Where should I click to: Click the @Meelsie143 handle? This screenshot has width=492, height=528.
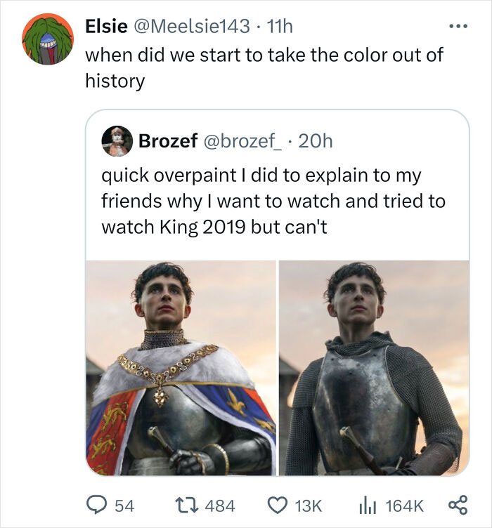(192, 27)
